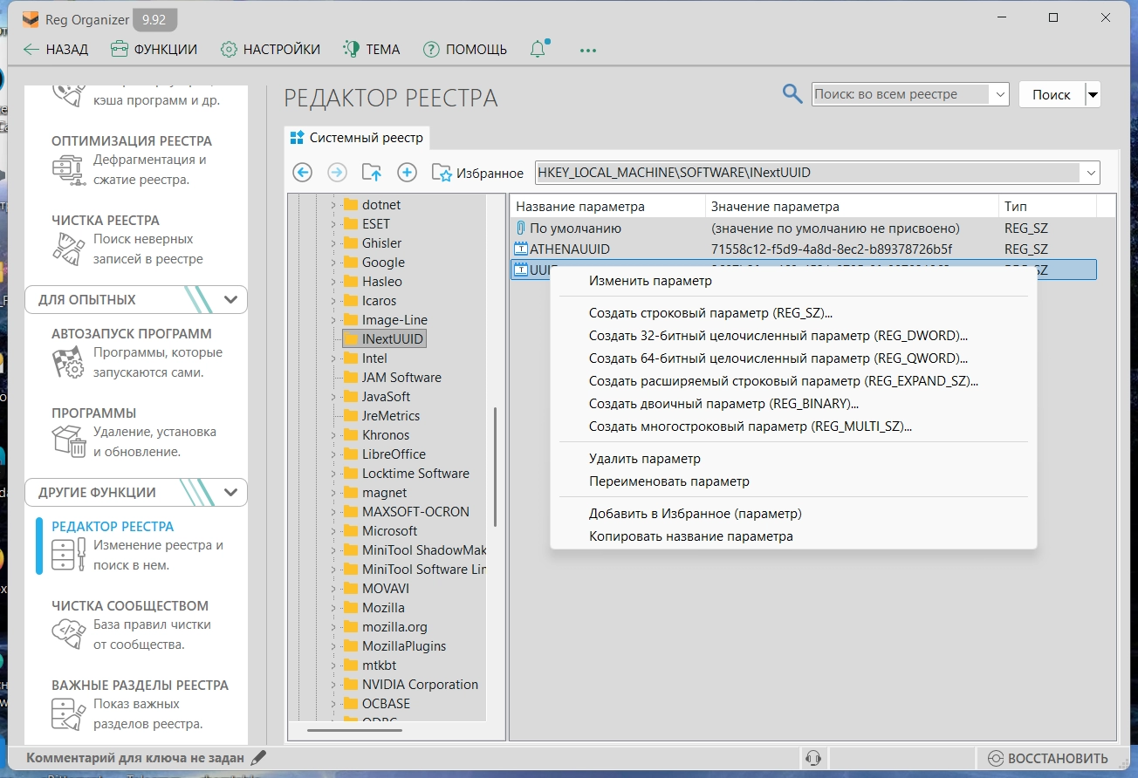Click the notification bell icon
The height and width of the screenshot is (778, 1138).
pyautogui.click(x=538, y=50)
